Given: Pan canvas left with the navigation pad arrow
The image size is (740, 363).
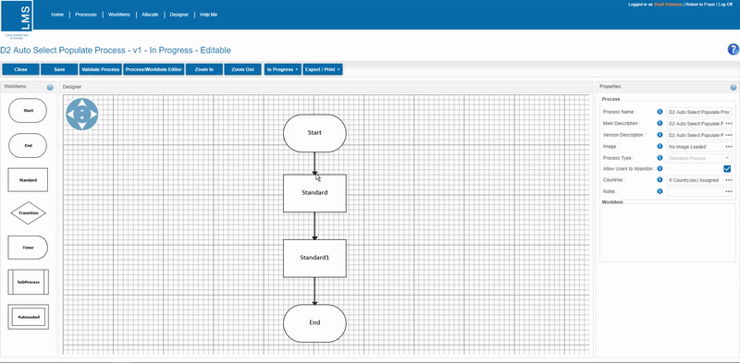Looking at the screenshot, I should [x=71, y=115].
